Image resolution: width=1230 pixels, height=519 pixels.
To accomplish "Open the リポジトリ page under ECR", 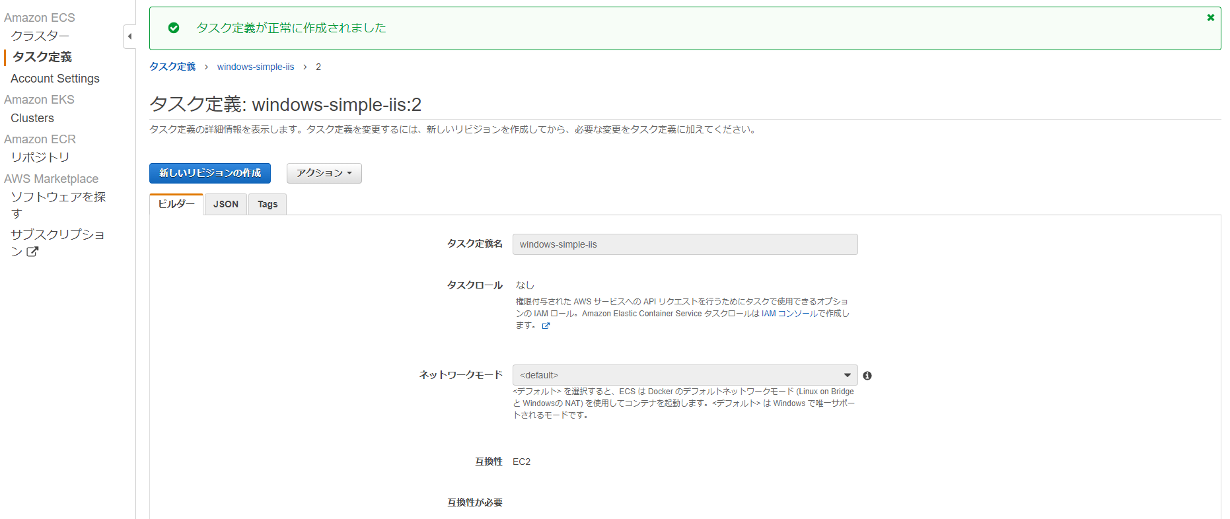I will (x=40, y=157).
